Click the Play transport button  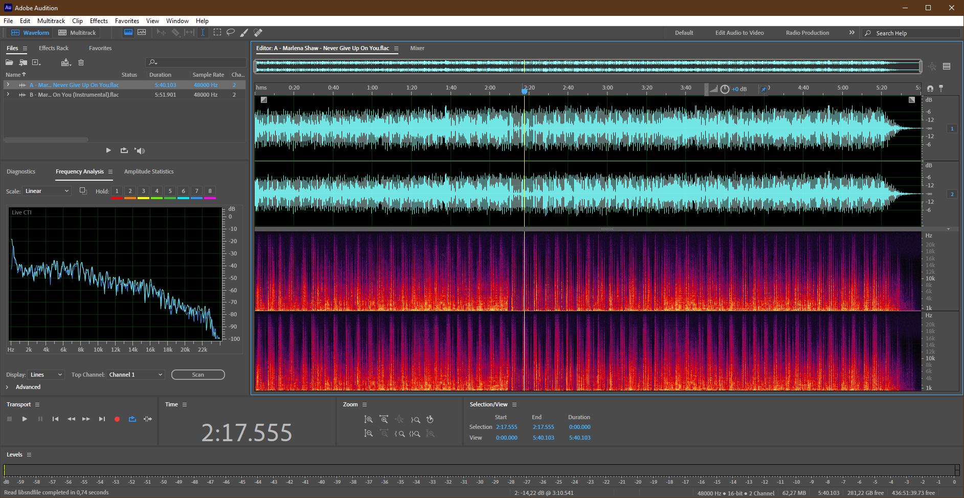(x=25, y=419)
